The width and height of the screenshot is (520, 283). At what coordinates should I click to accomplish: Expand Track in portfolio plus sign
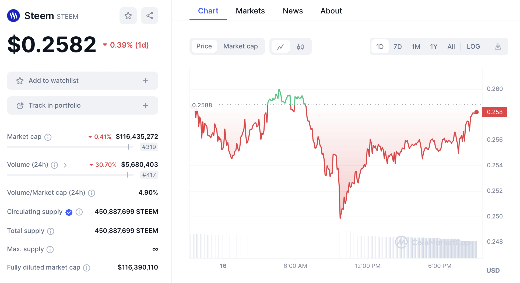[x=145, y=105]
